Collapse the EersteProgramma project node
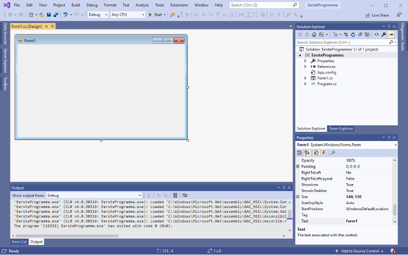Image resolution: width=408 pixels, height=255 pixels. (300, 55)
